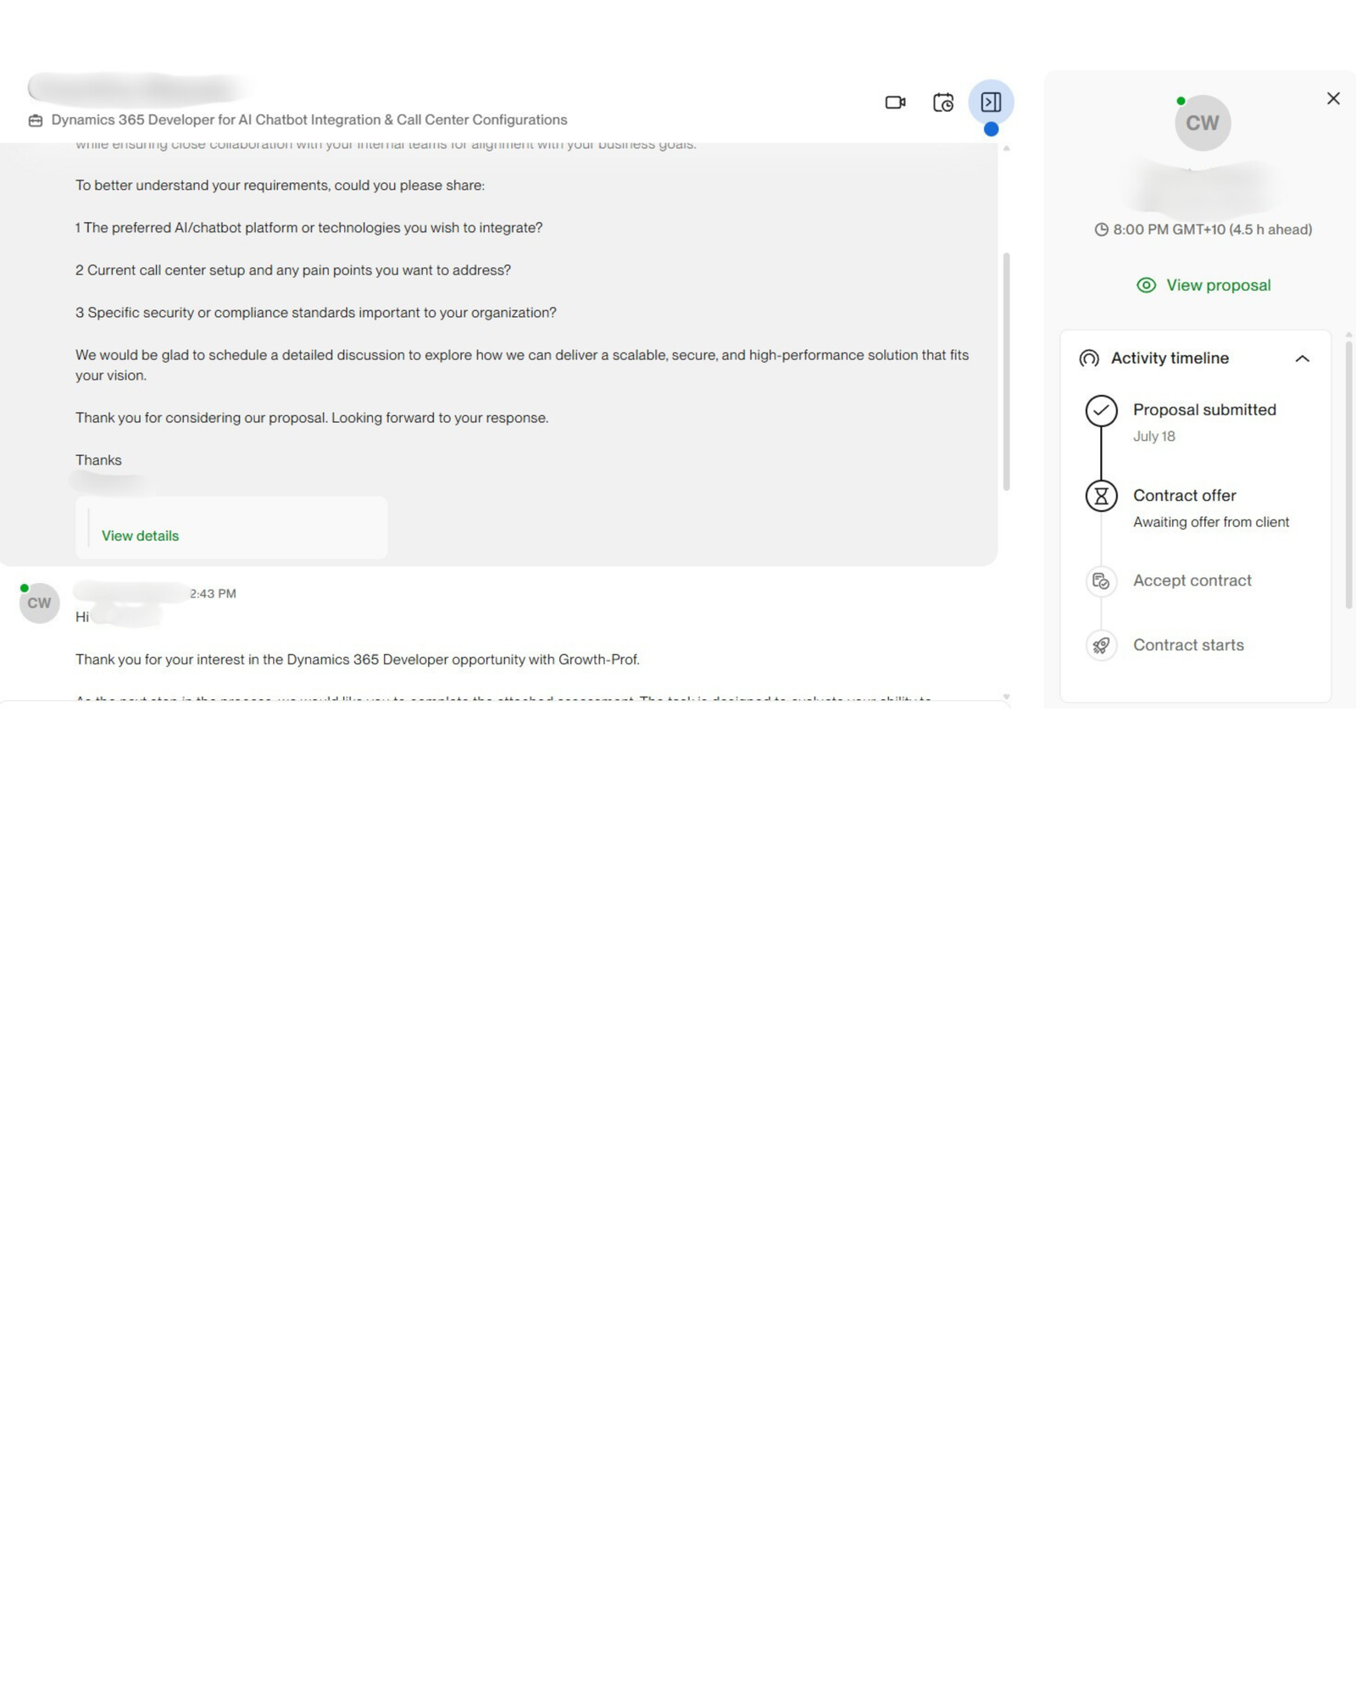Image resolution: width=1356 pixels, height=1695 pixels.
Task: Click the CW avatar beside 2:43 PM message
Action: click(x=39, y=603)
